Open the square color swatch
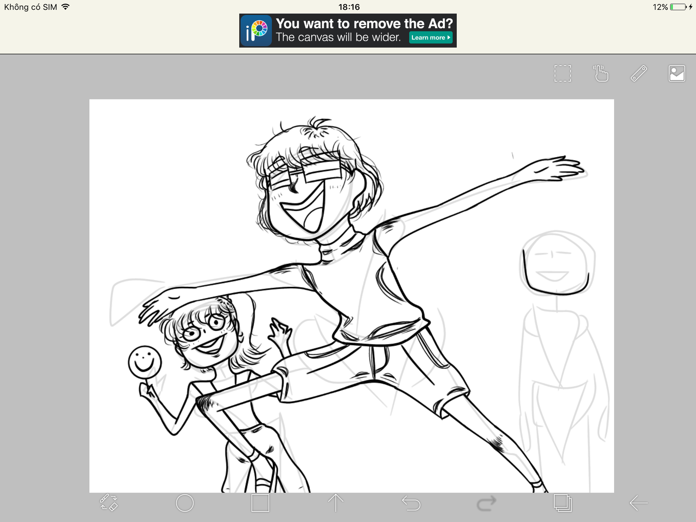The height and width of the screenshot is (522, 696). coord(260,503)
